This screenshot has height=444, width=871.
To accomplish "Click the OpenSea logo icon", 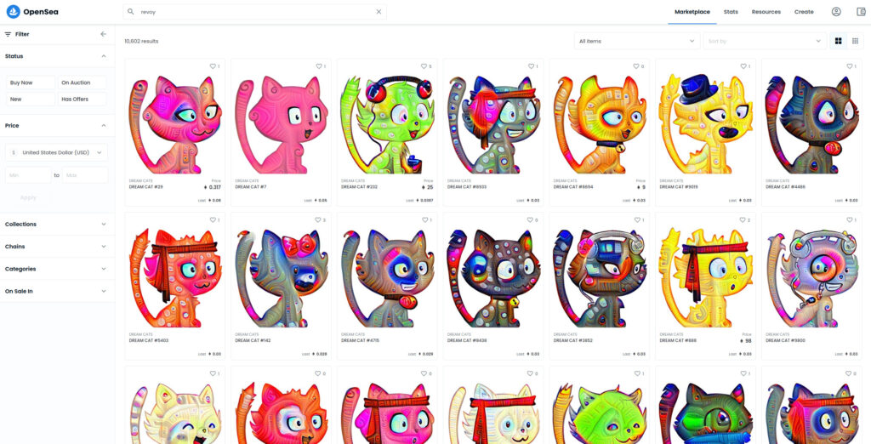I will tap(13, 12).
